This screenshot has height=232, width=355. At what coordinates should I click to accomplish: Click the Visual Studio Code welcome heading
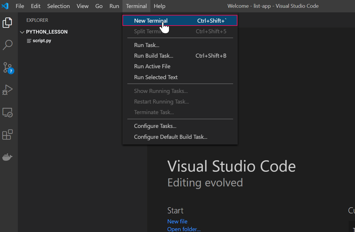[231, 166]
